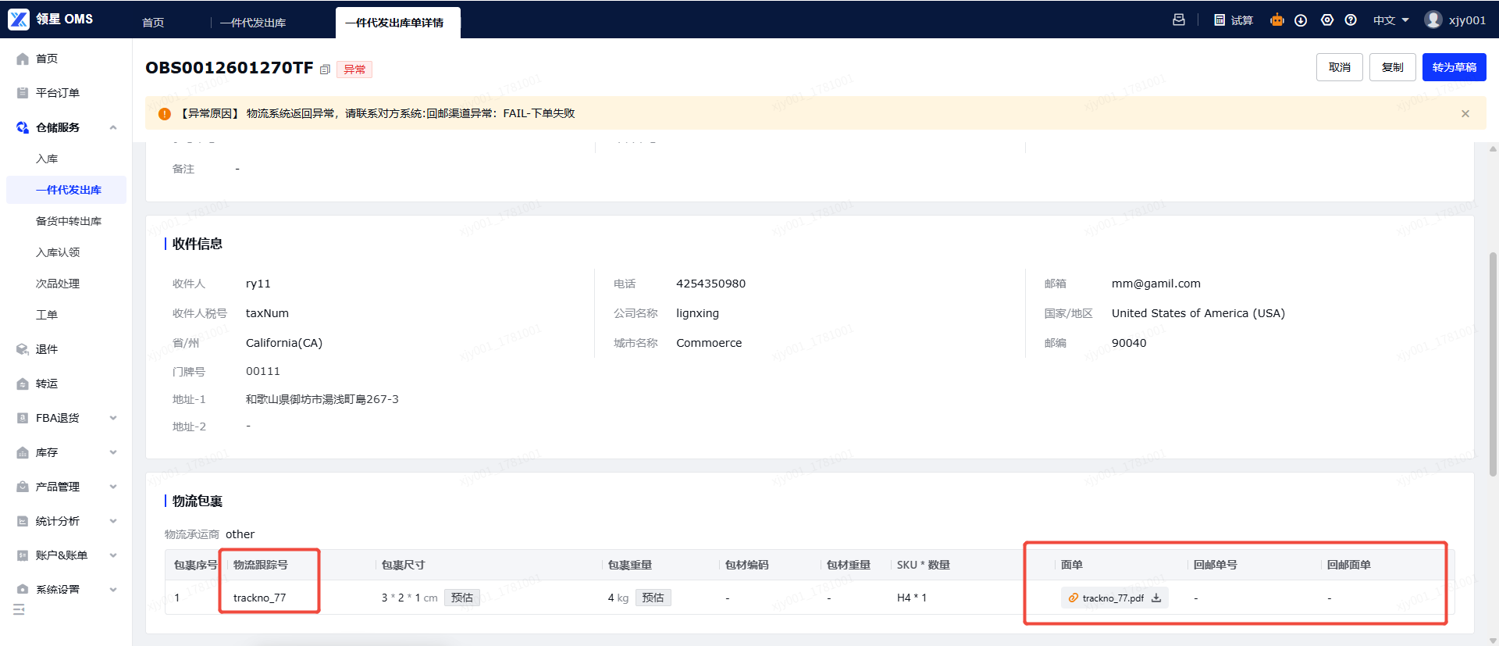Click the 领星 OMS logo

pyautogui.click(x=52, y=19)
